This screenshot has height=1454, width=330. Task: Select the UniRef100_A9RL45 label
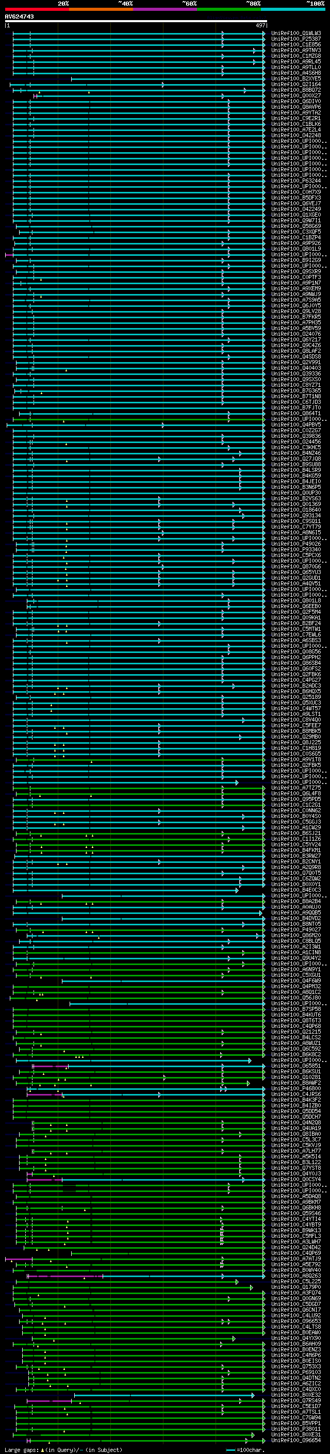click(x=296, y=61)
